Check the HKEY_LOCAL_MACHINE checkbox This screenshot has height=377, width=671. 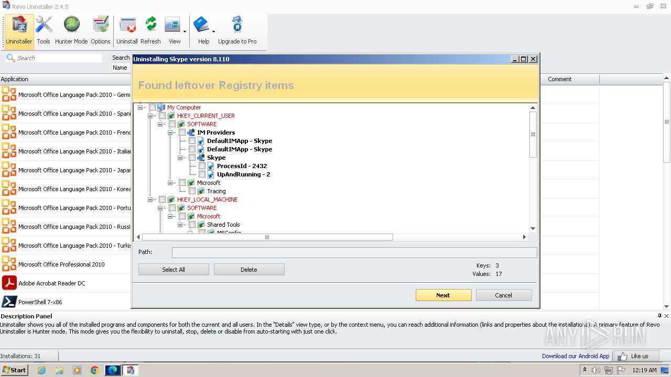click(162, 199)
